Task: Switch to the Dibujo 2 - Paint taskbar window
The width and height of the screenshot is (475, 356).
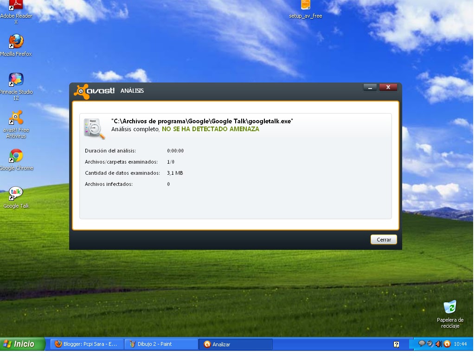Action: [161, 344]
